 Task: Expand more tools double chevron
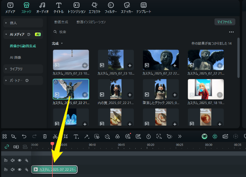point(180,136)
